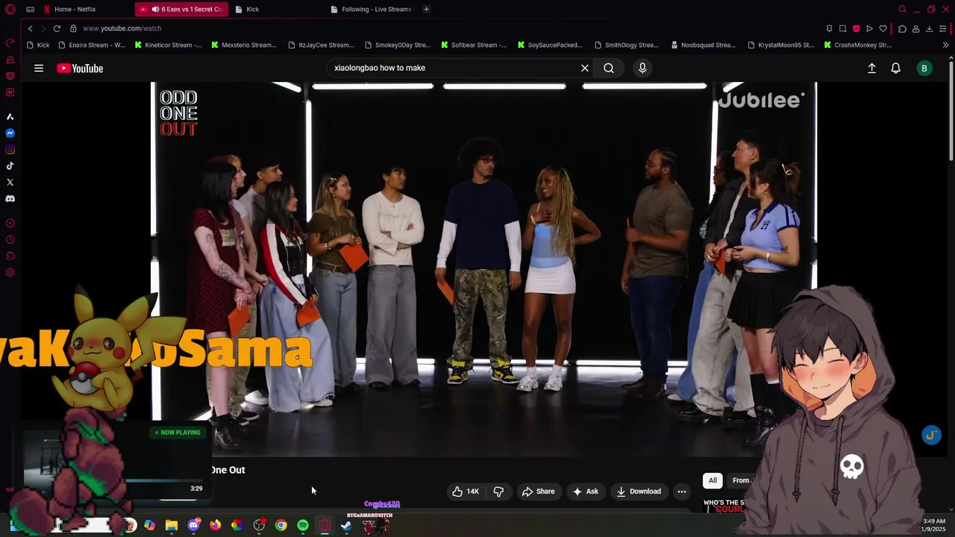Open the Kineticor Stream bookmark
Image resolution: width=955 pixels, height=537 pixels.
168,45
